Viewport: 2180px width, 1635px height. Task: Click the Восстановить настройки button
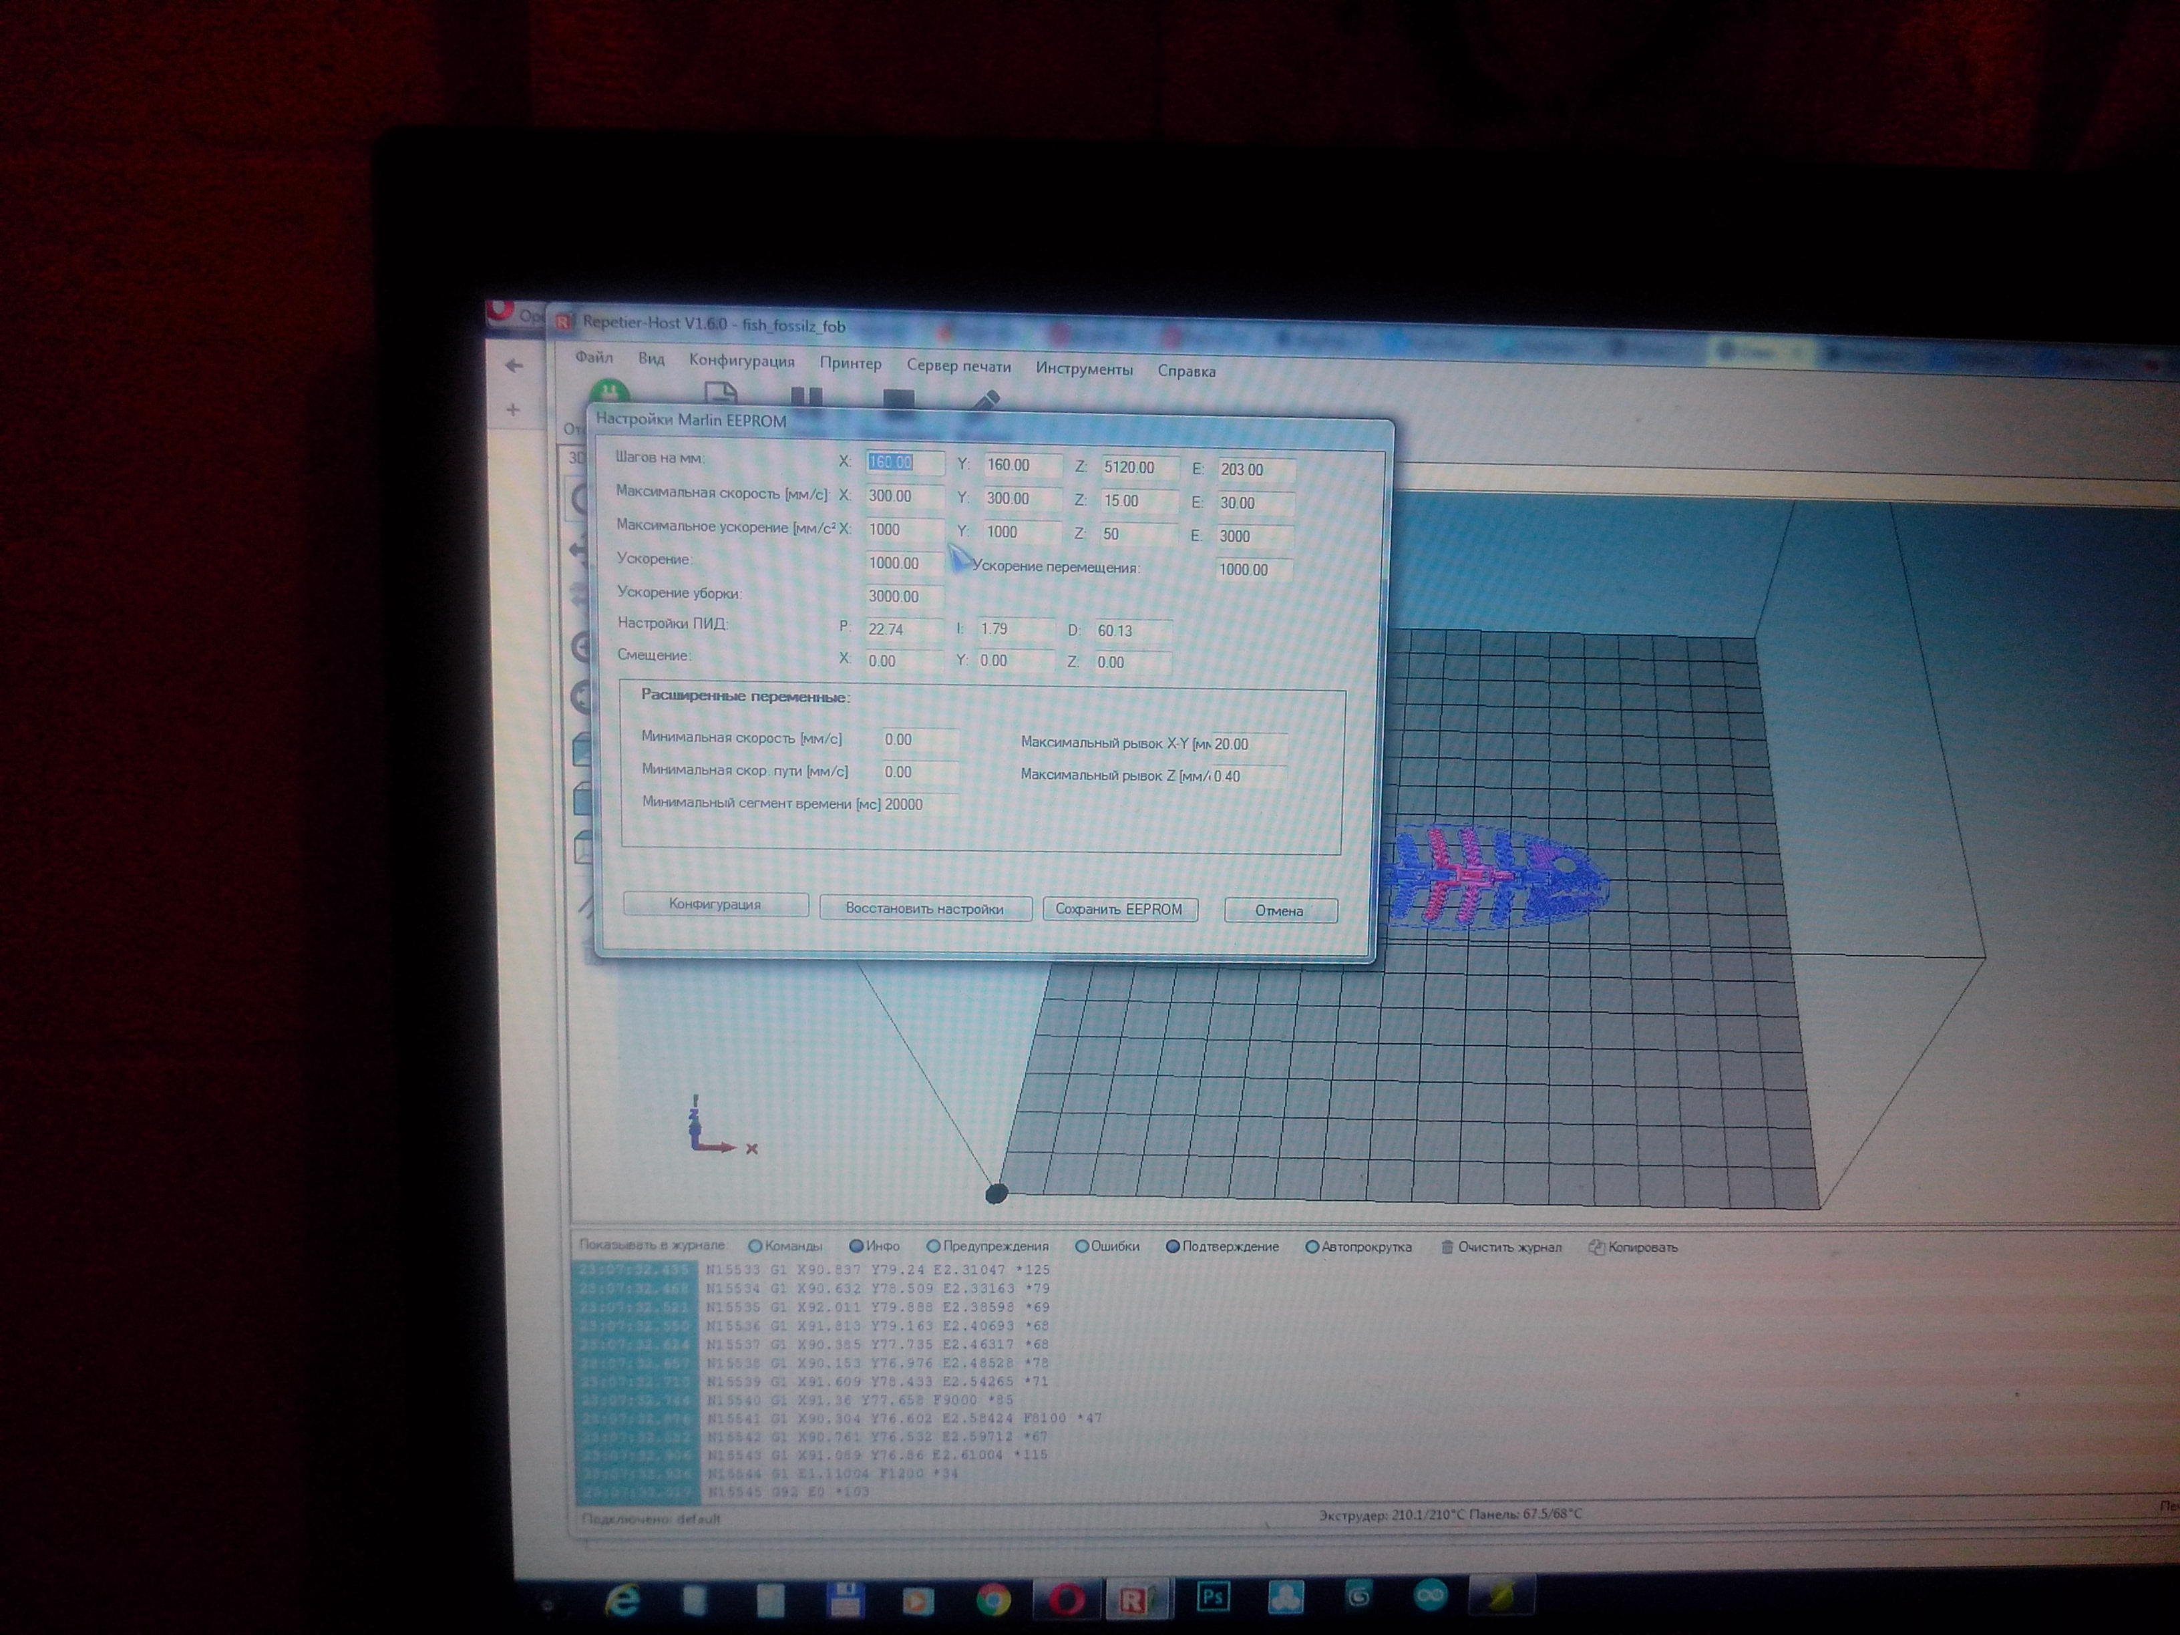tap(924, 908)
